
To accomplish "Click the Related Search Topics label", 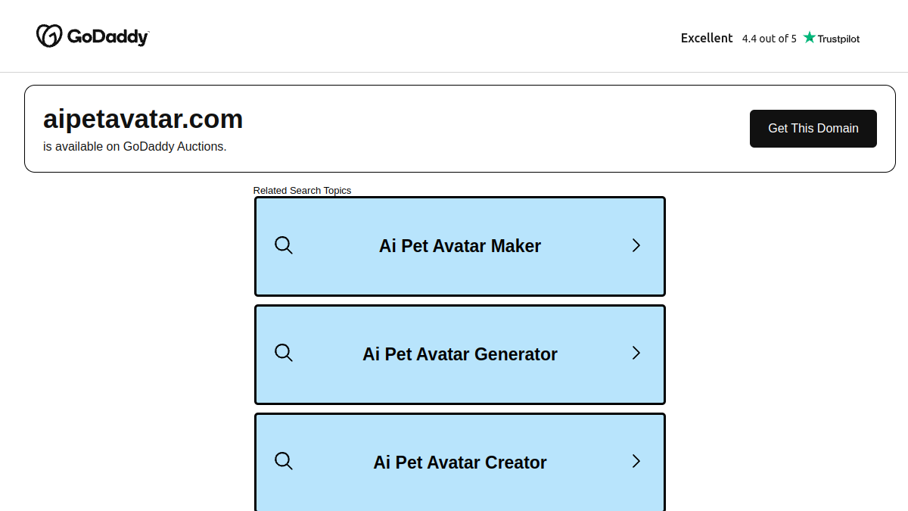I will tap(302, 191).
